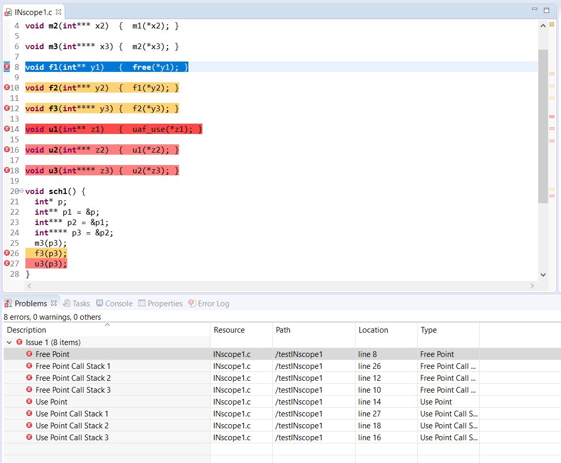Open the Tasks tab

pos(76,304)
